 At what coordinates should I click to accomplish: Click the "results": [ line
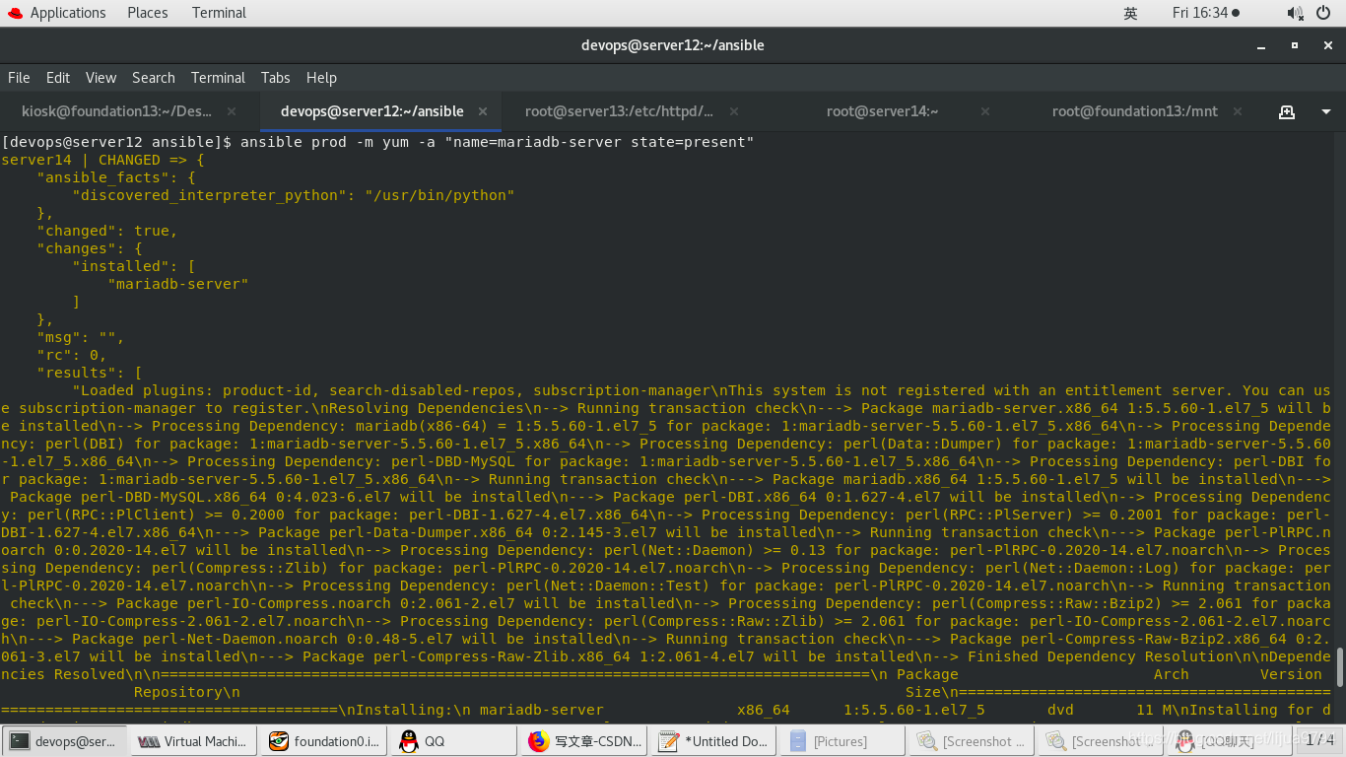[90, 373]
